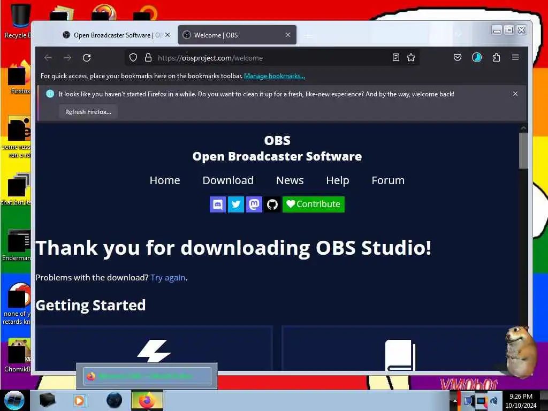Open the Firefox account profile icon
This screenshot has width=548, height=411.
[x=477, y=57]
